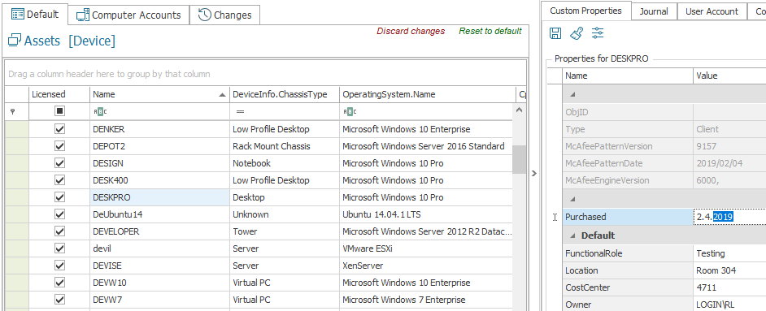The width and height of the screenshot is (766, 311).
Task: Uncheck Licensed checkbox for DENKER
Action: [x=59, y=129]
